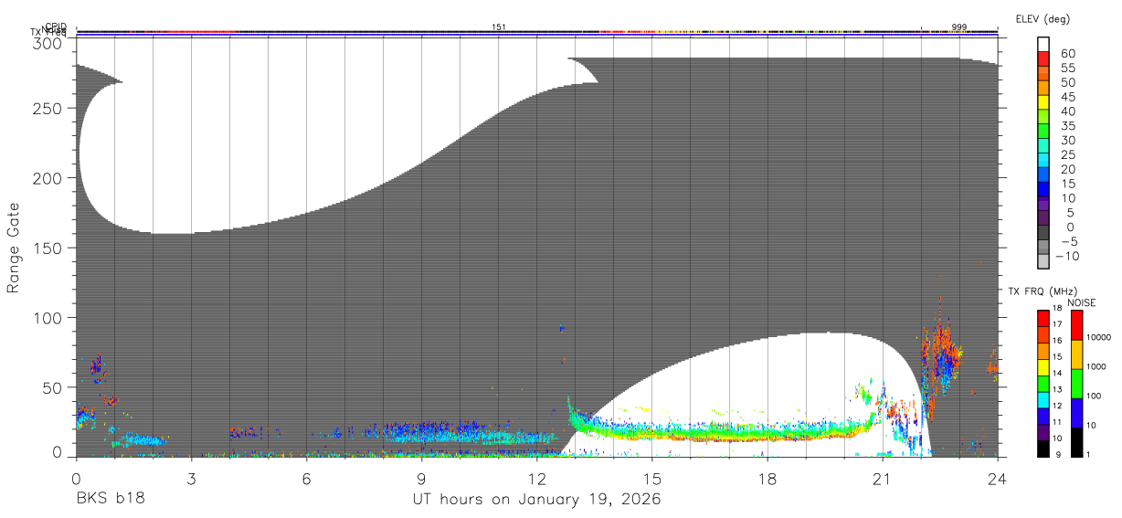Click the 'Range Gate' y-axis label
The image size is (1122, 518).
tap(14, 248)
